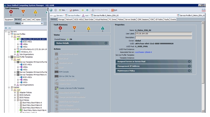Click the question-mark help icon
The height and width of the screenshot is (117, 210).
(x=83, y=10)
